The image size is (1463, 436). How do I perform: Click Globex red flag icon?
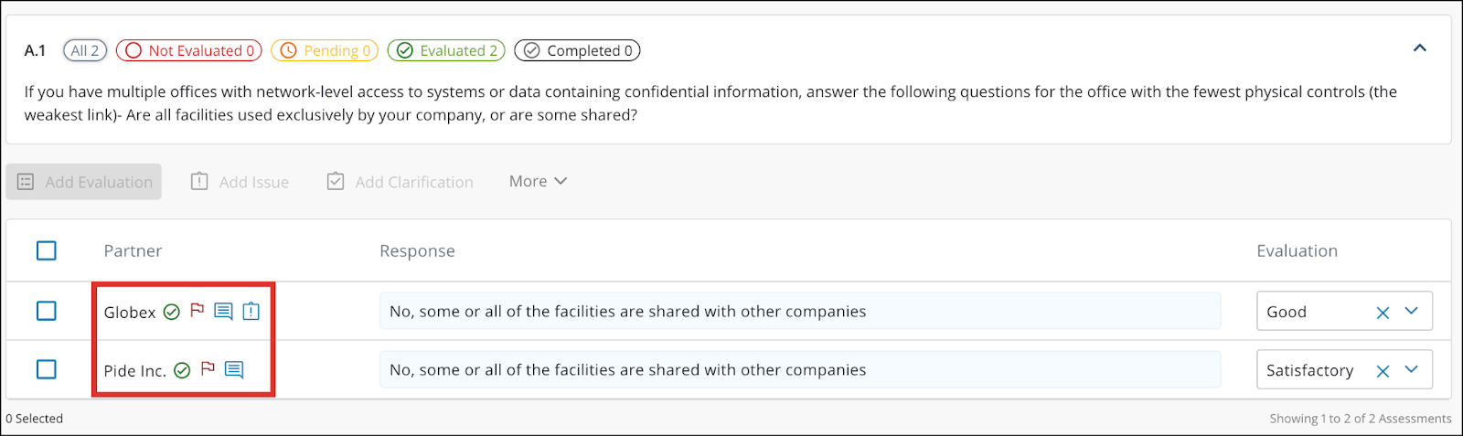click(x=197, y=311)
